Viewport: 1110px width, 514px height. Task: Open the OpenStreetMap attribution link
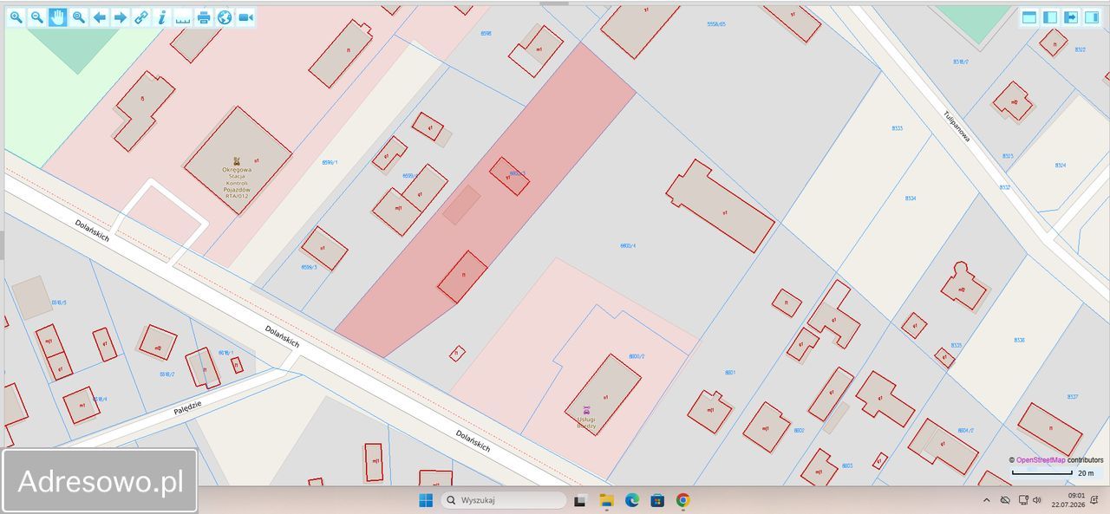[1040, 460]
